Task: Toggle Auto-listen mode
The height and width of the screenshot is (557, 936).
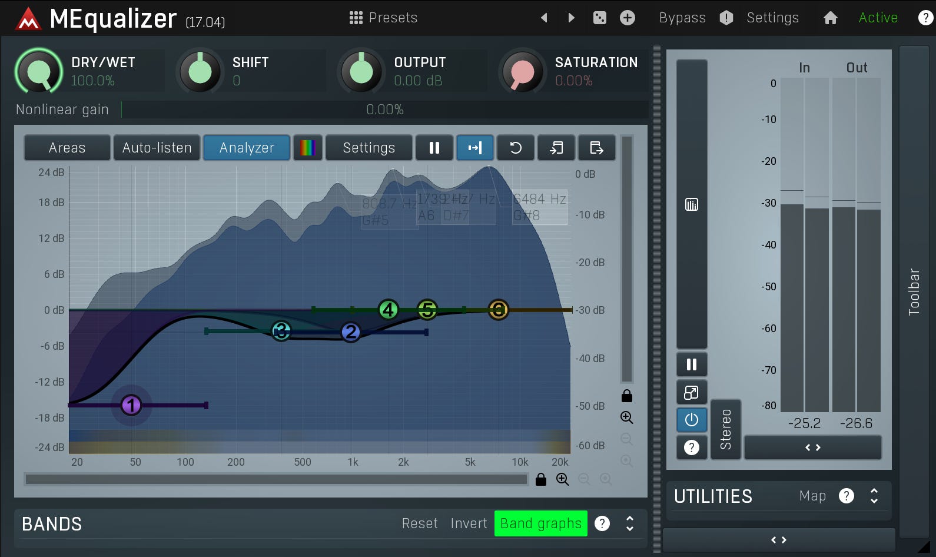Action: point(157,148)
